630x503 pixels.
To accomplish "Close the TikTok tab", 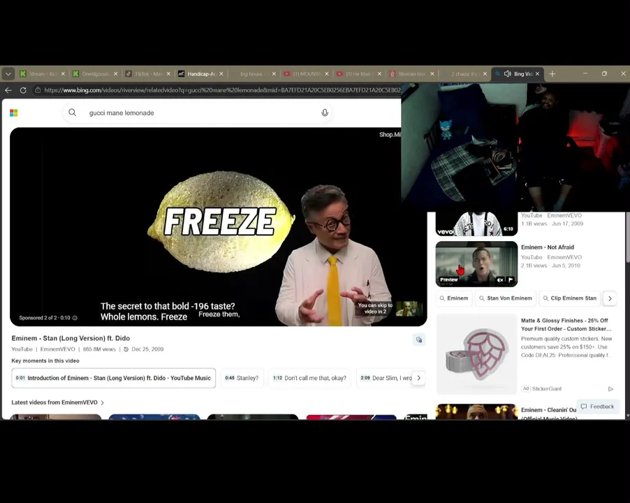I will [x=168, y=74].
